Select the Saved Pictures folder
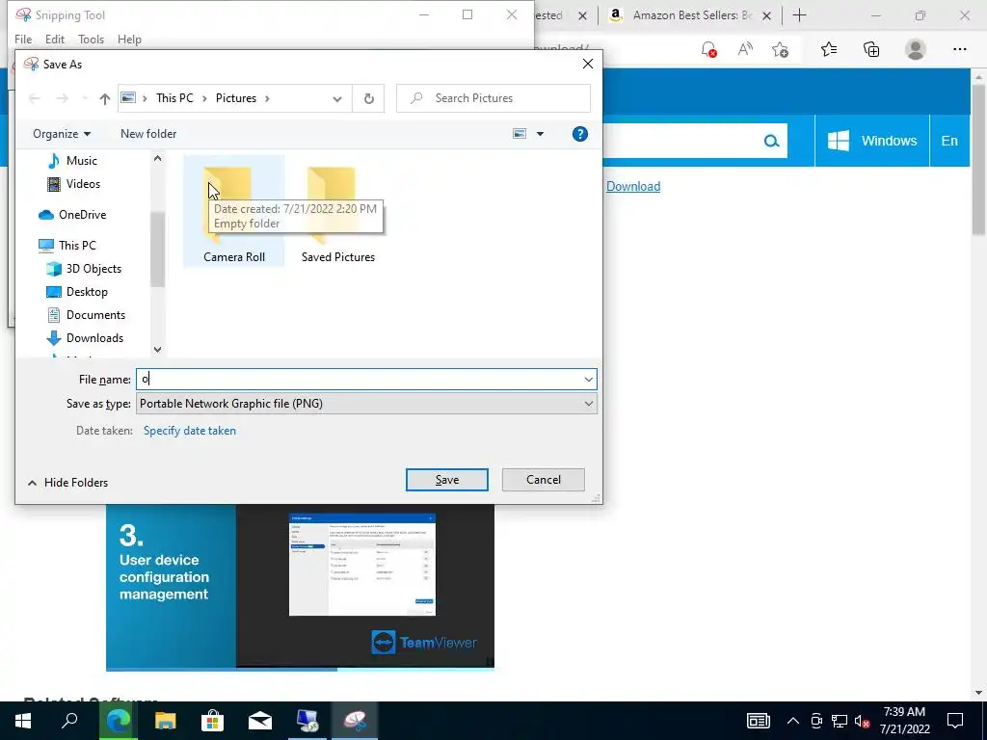Image resolution: width=987 pixels, height=740 pixels. pos(338,212)
